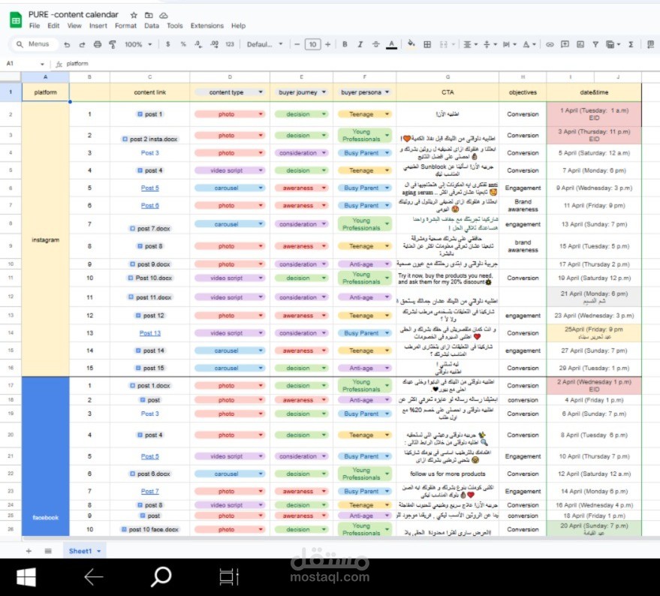Open the buyer journey header filter arrow
This screenshot has width=660, height=596.
tap(324, 92)
